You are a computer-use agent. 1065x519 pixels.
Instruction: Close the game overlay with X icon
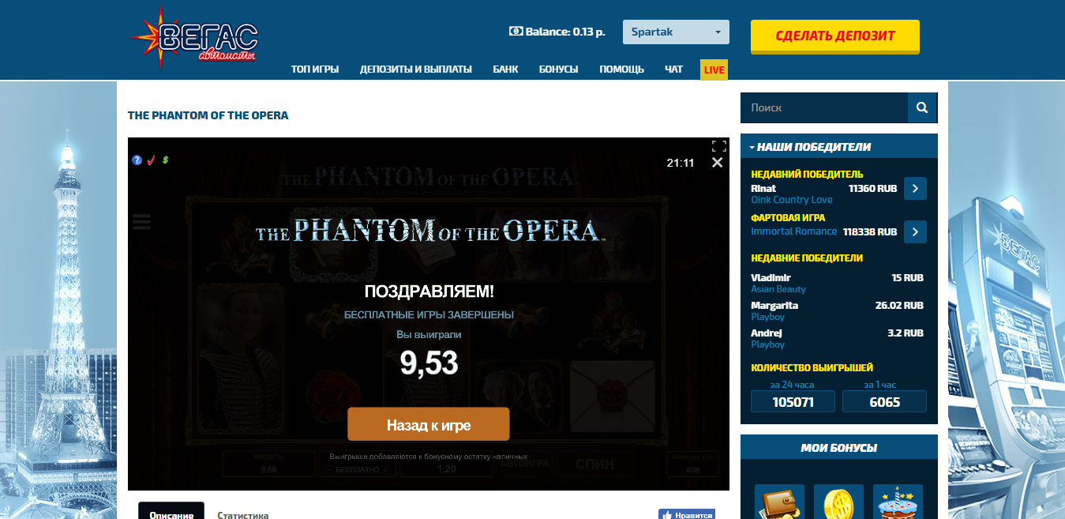[717, 163]
